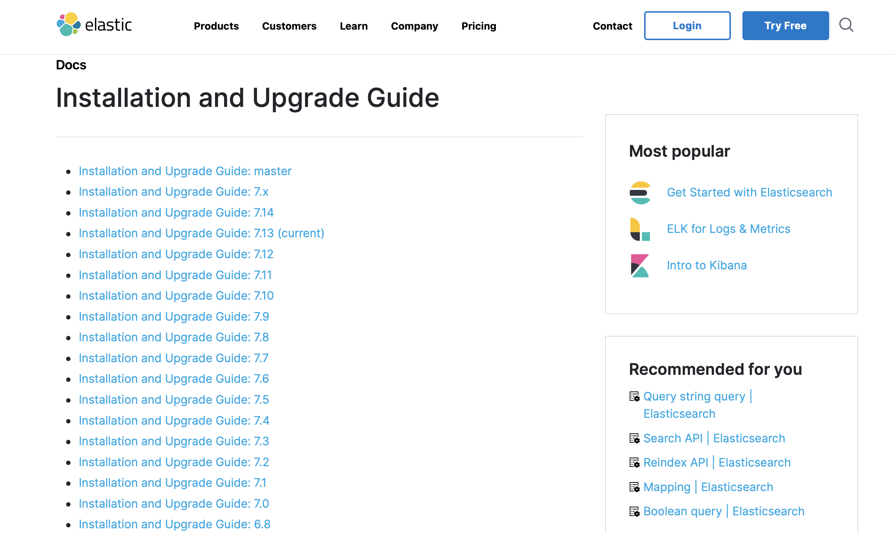Viewport: 895px width, 533px height.
Task: Click document icon beside Boolean query
Action: (x=634, y=511)
